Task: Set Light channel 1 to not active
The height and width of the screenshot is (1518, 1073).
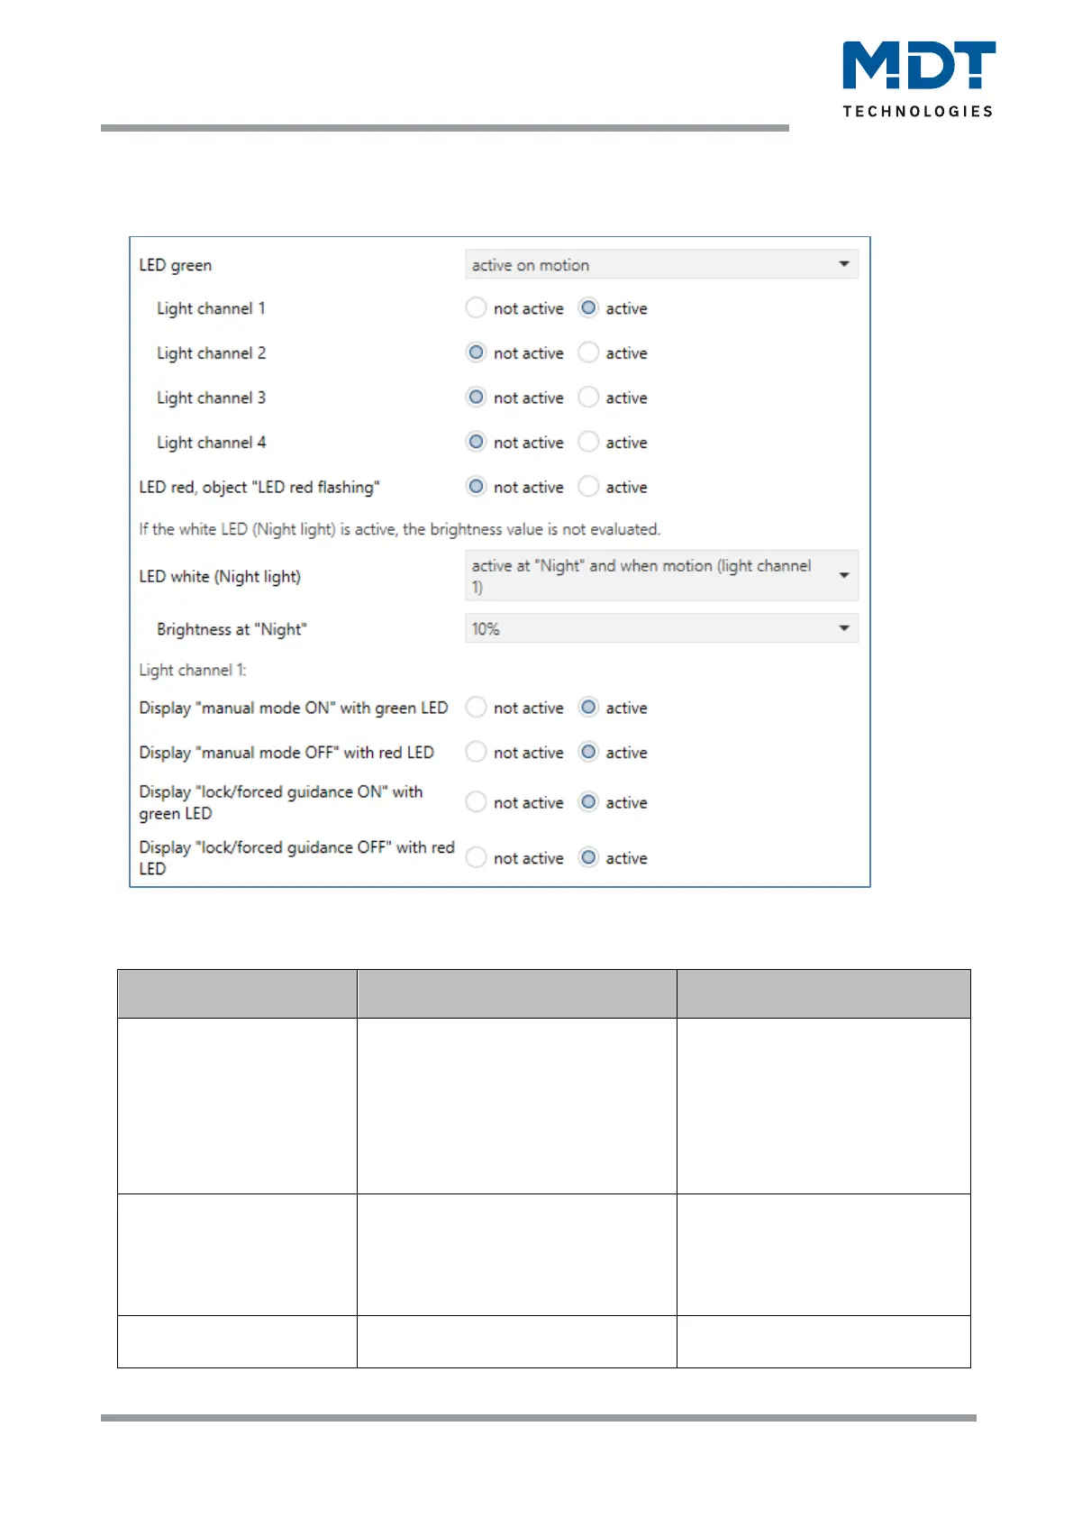Action: pos(476,308)
